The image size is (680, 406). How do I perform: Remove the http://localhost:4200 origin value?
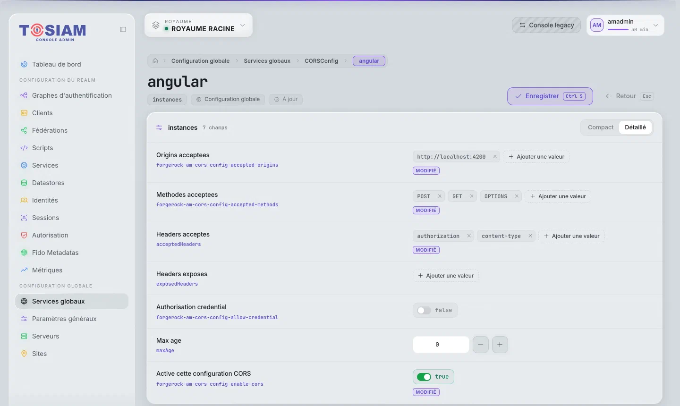495,157
